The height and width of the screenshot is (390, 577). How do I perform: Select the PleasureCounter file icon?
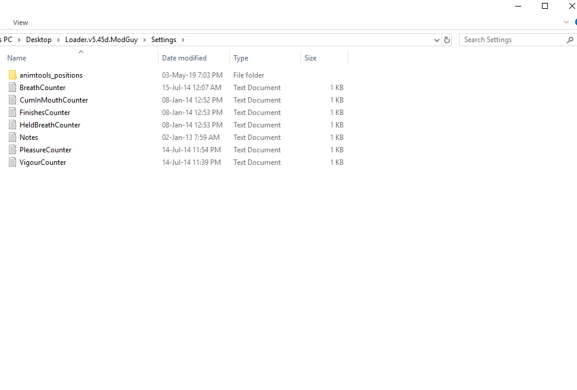click(12, 150)
